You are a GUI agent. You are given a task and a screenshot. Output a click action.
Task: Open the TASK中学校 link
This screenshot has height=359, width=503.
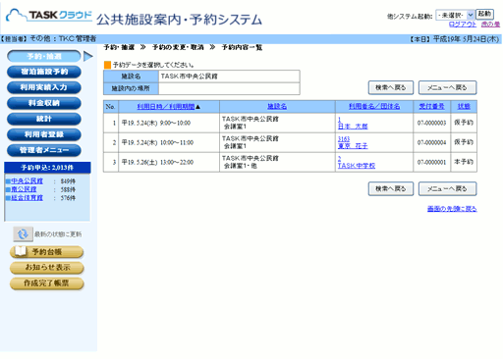pyautogui.click(x=357, y=166)
